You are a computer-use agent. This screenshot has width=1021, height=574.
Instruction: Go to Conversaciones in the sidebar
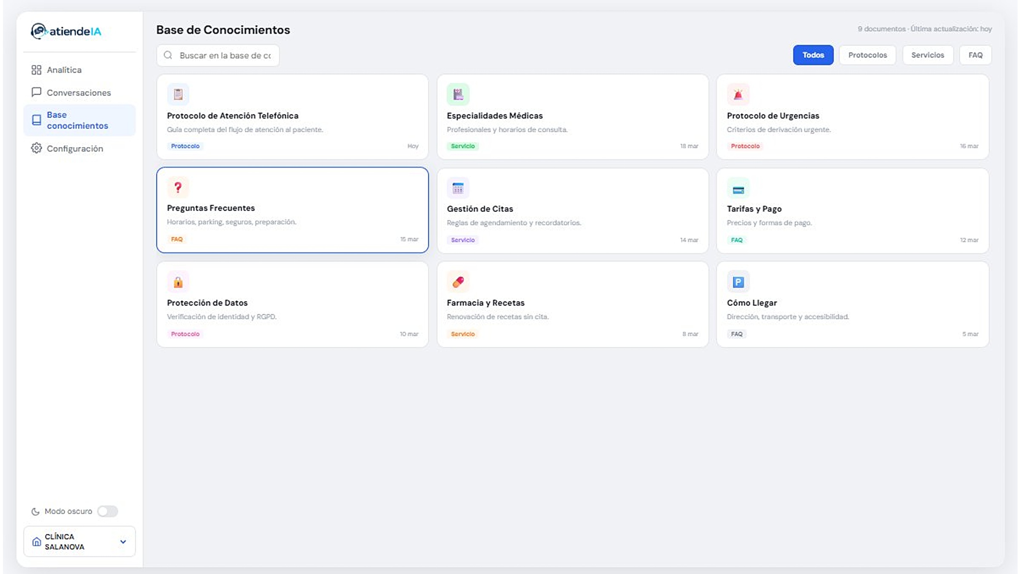[x=78, y=93]
